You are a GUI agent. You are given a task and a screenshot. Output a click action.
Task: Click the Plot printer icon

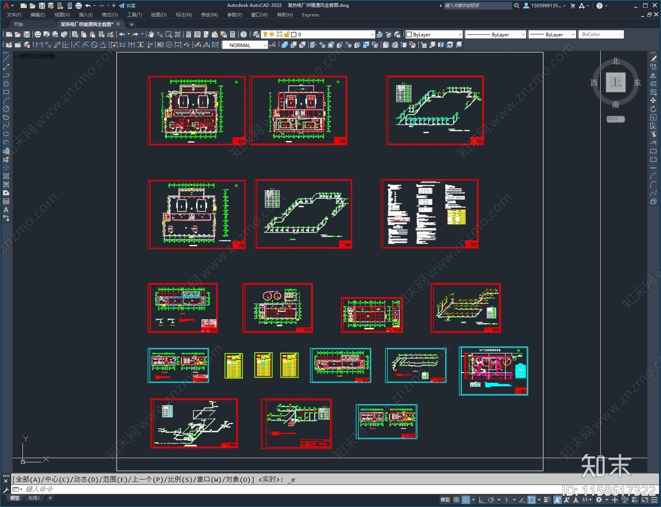coord(38,35)
